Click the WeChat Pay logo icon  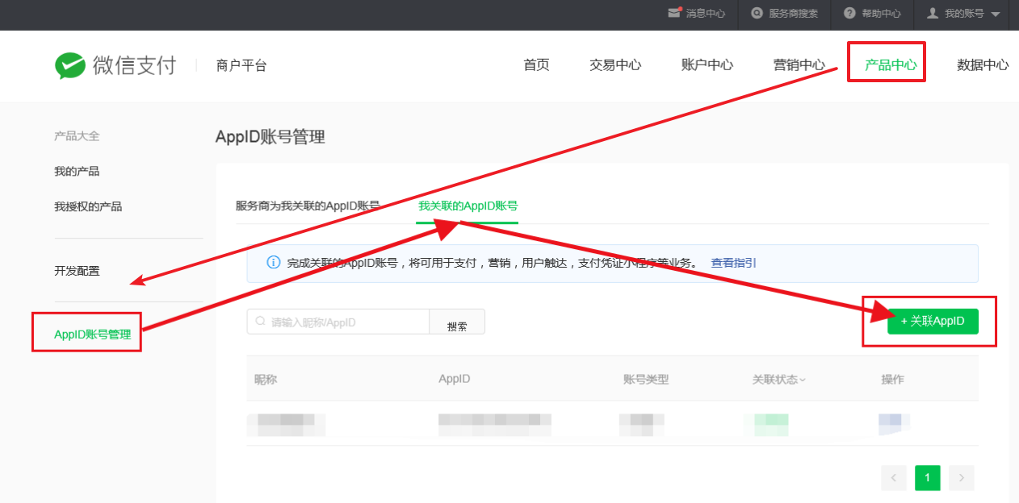[70, 66]
